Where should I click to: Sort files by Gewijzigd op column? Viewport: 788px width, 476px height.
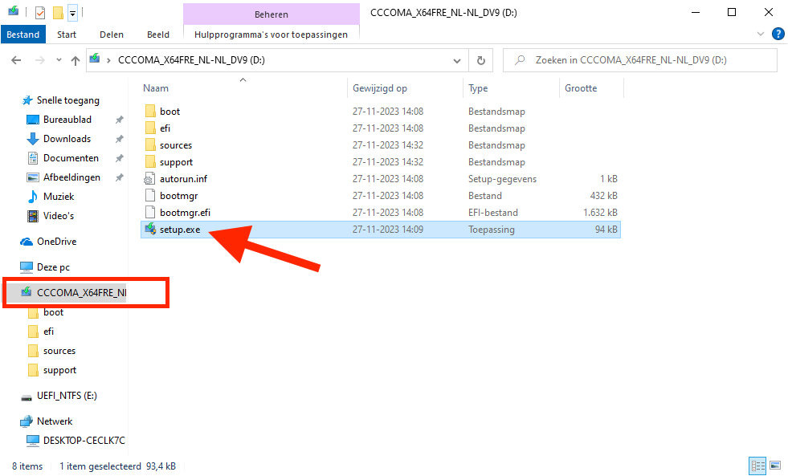(x=380, y=88)
